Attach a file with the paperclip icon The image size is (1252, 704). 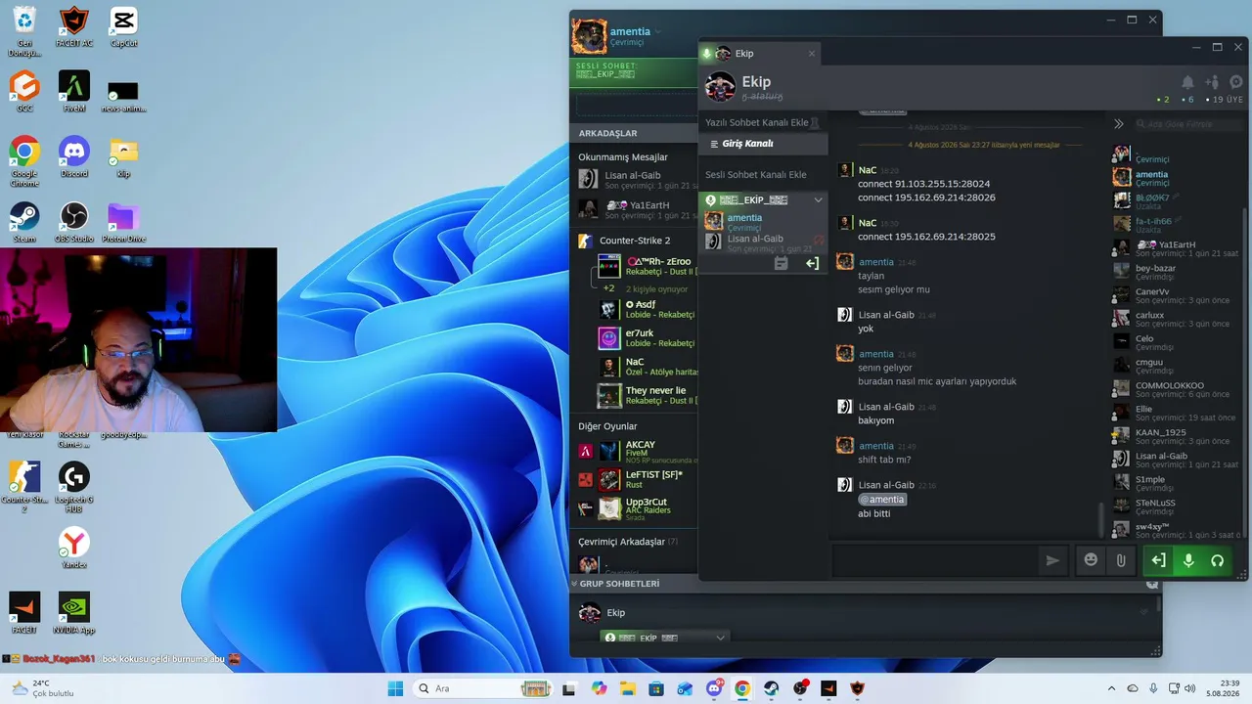(1121, 560)
